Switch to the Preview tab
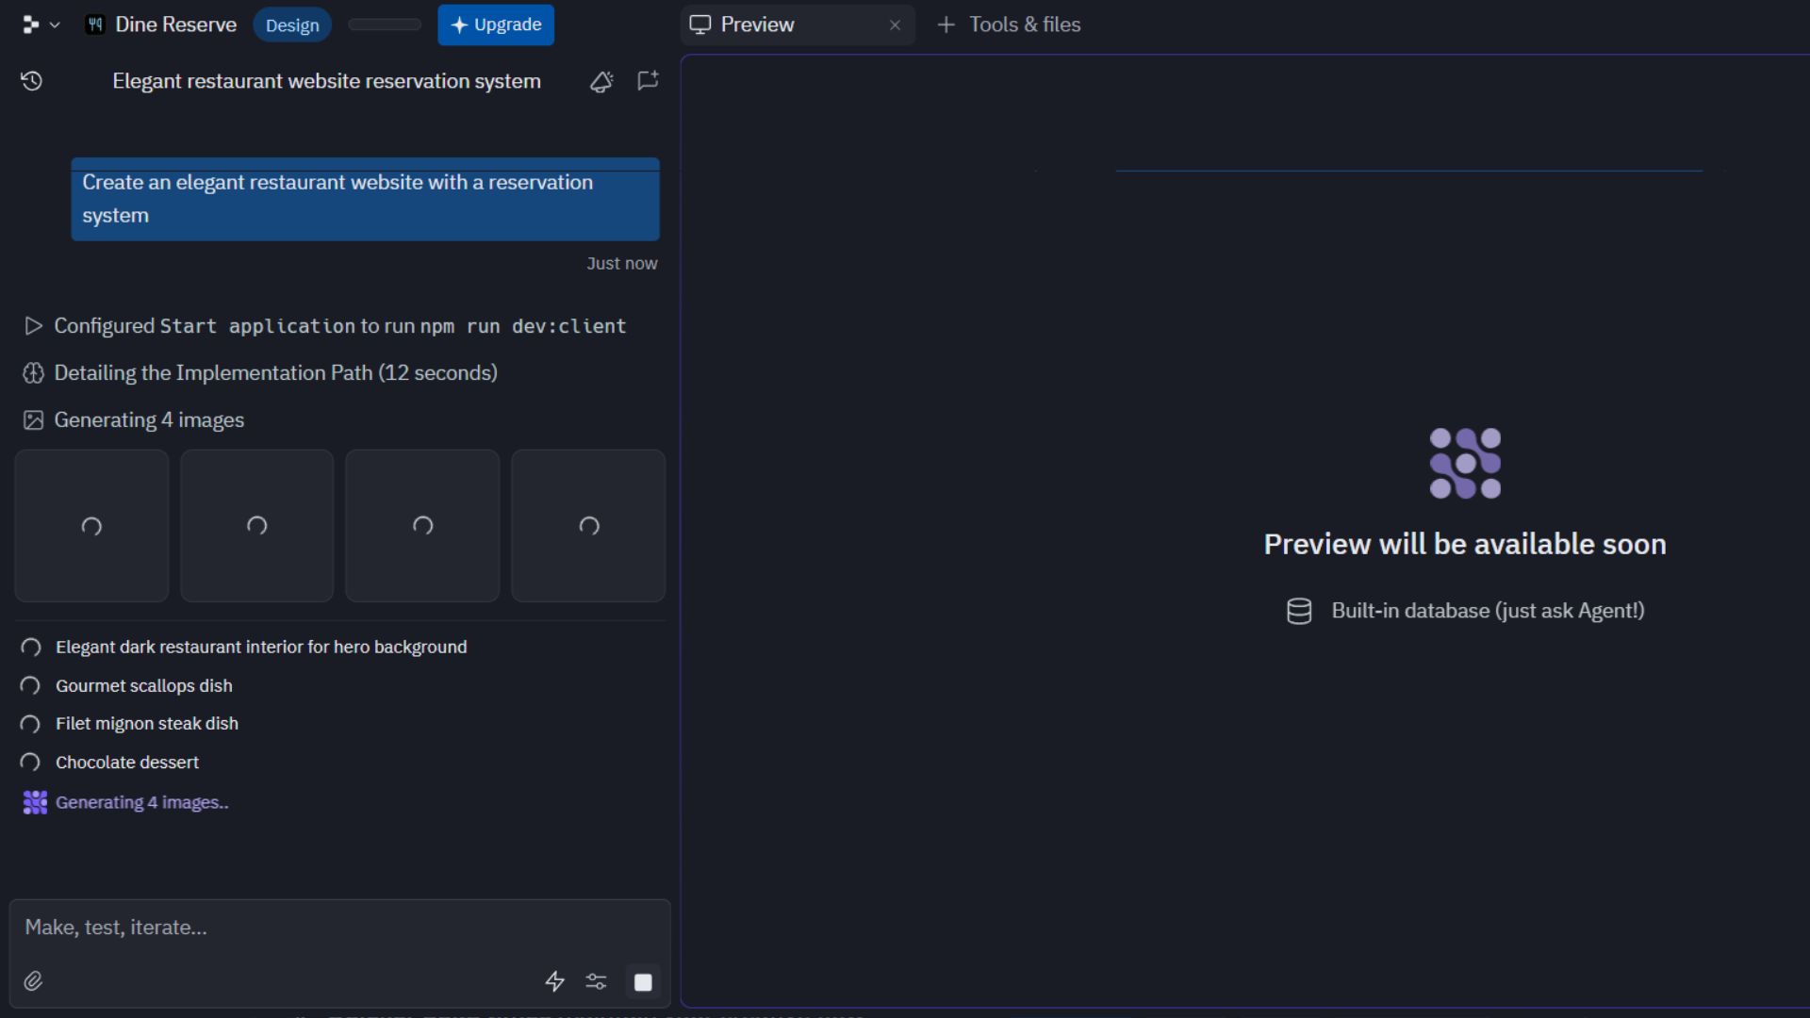 click(757, 25)
